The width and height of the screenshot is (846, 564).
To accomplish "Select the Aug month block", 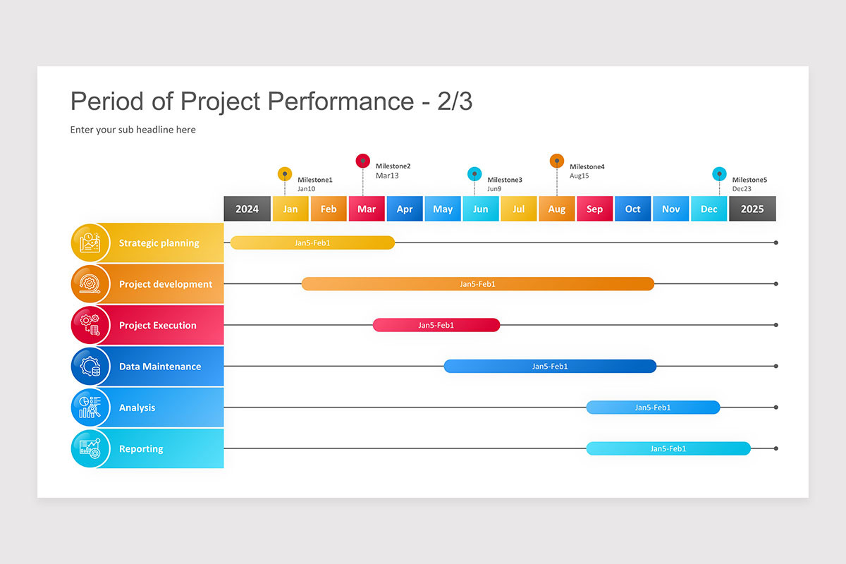I will click(557, 209).
